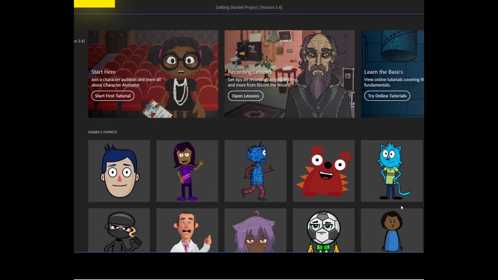This screenshot has height=280, width=498.
Task: Click the EXAMPLE PUPPETS section heading
Action: click(102, 132)
